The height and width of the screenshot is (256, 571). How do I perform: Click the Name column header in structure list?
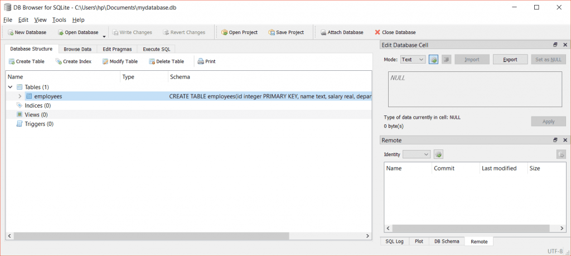tap(63, 77)
